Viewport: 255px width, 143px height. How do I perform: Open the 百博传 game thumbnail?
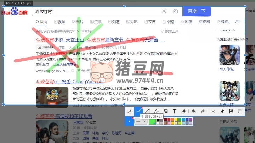52,97
